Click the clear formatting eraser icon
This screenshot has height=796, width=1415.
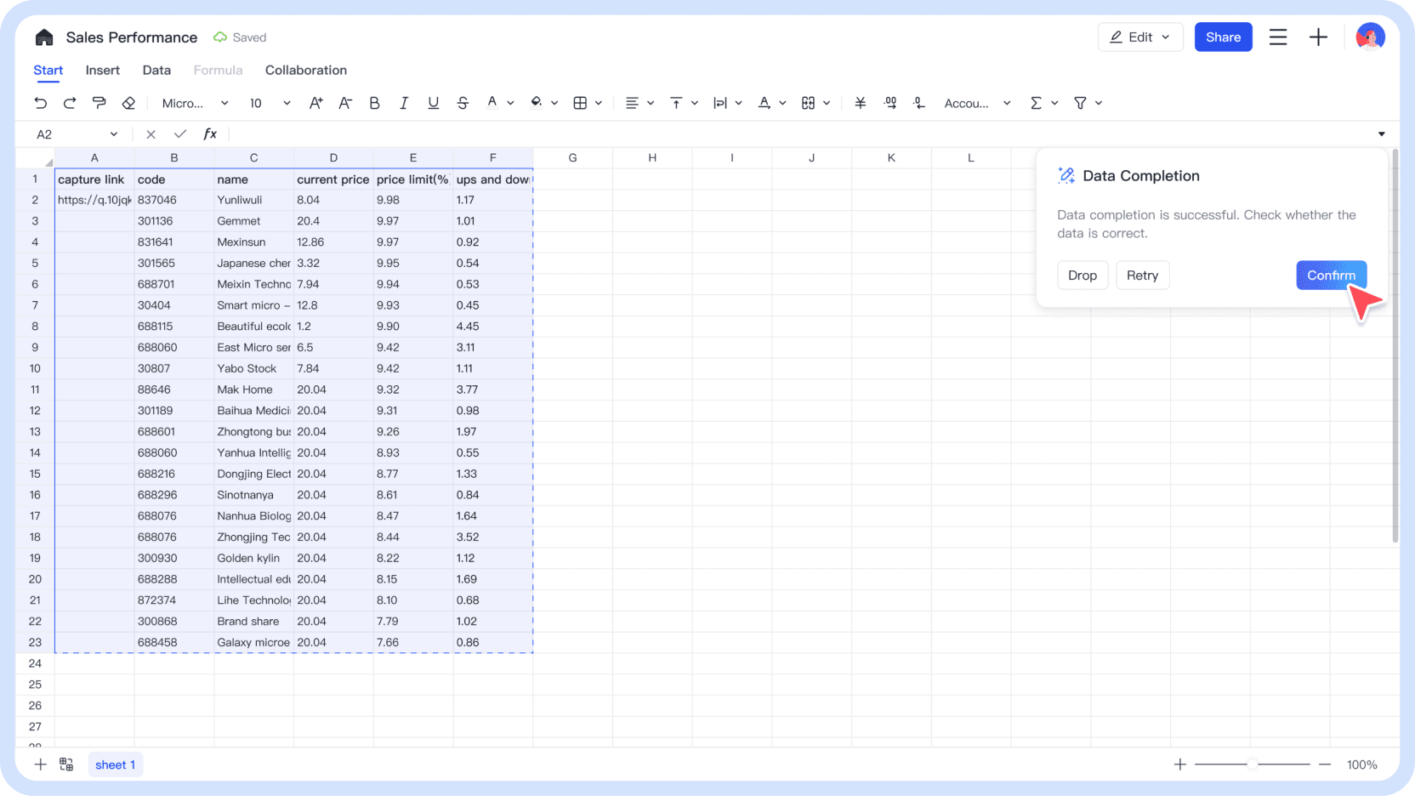tap(128, 103)
